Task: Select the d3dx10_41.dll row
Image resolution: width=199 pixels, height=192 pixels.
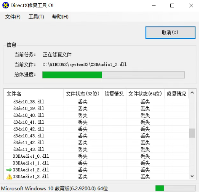Action: [97, 122]
